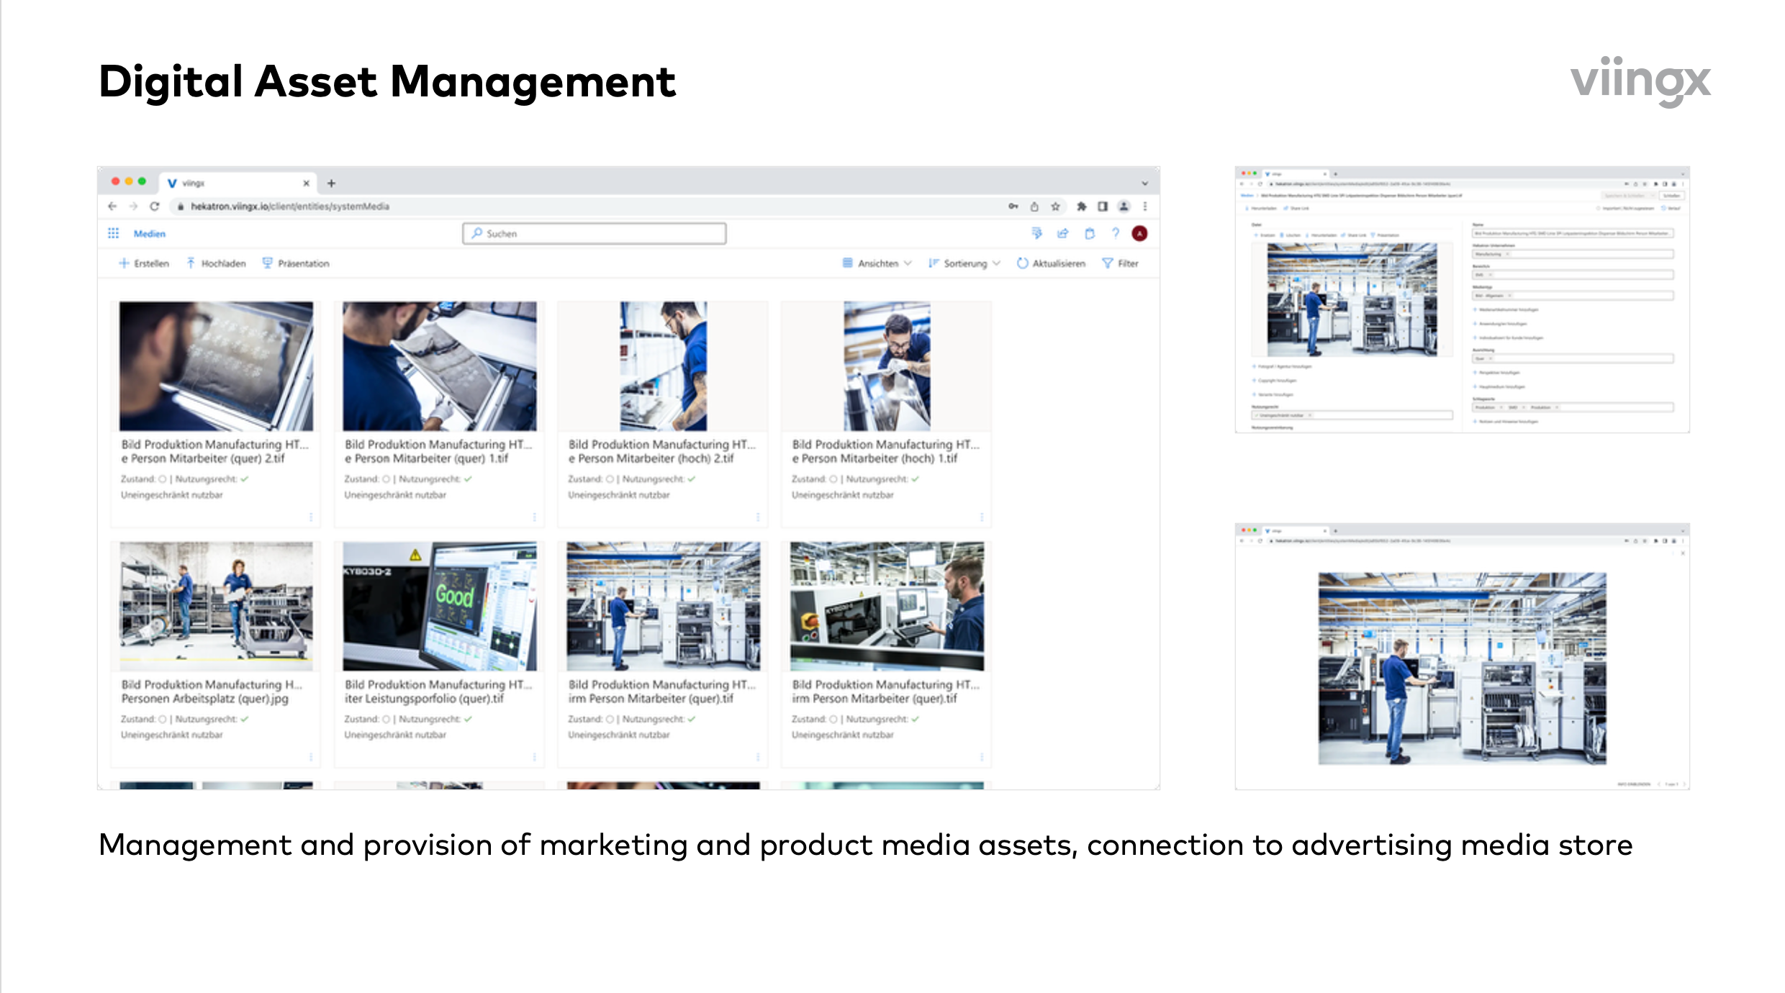Open a new browser tab with plus
This screenshot has width=1785, height=993.
click(331, 183)
